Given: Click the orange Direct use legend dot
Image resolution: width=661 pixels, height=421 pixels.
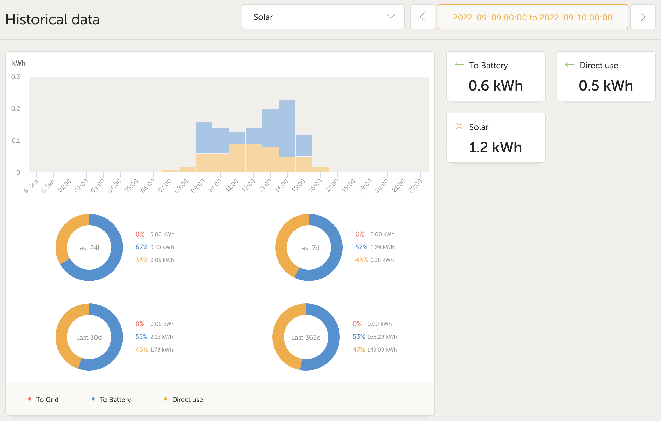Looking at the screenshot, I should pos(165,399).
